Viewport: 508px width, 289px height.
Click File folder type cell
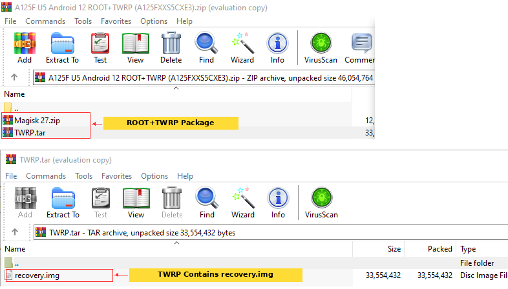[477, 263]
